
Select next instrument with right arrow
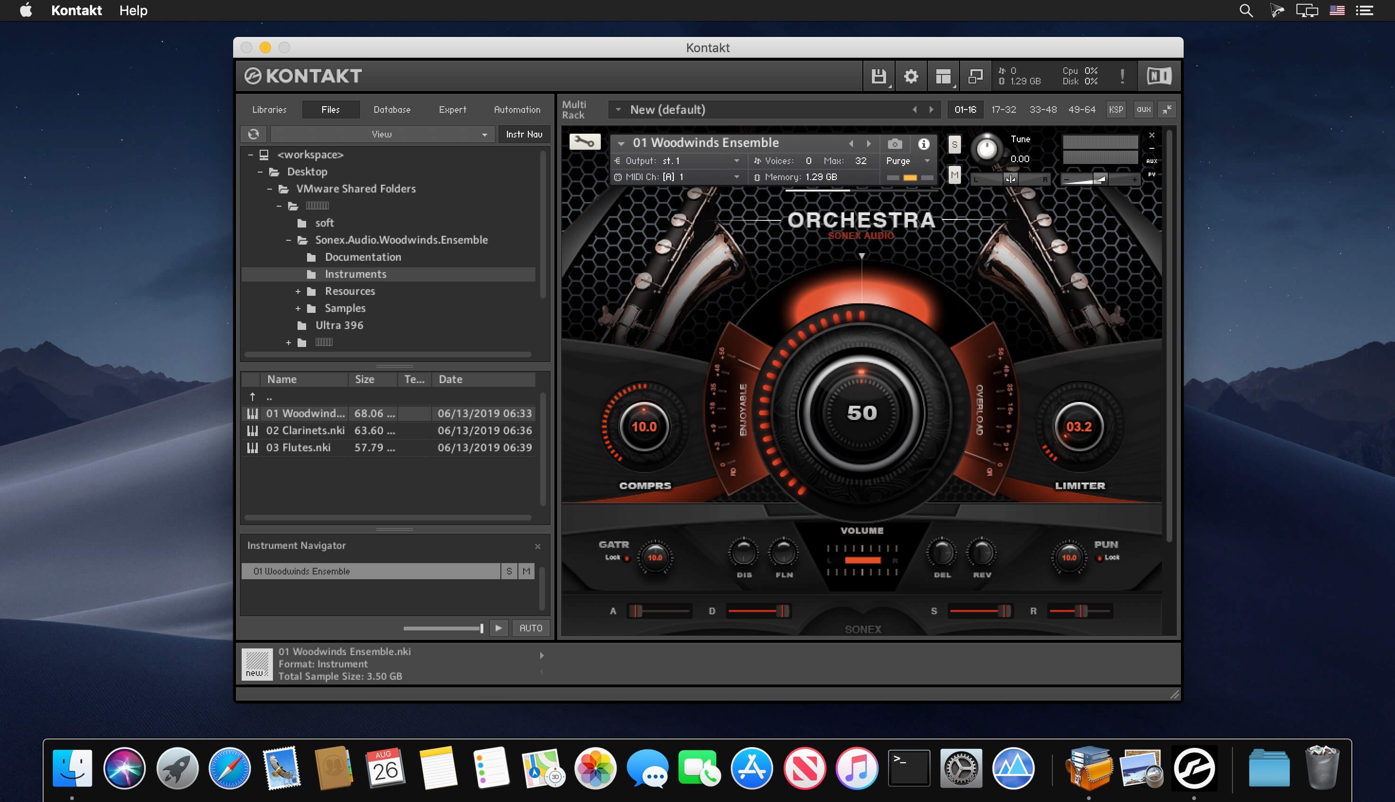coord(869,143)
